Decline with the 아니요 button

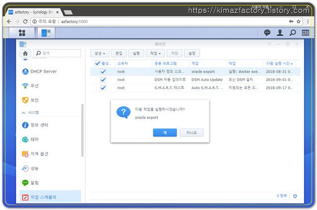click(192, 132)
